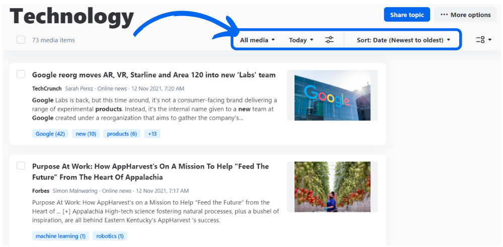Screen dimensions: 503x247
Task: Expand the +13 more tags chip
Action: (x=152, y=134)
